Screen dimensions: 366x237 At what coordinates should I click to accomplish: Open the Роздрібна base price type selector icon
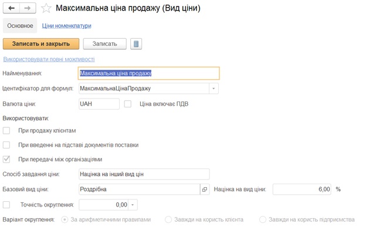tap(205, 189)
